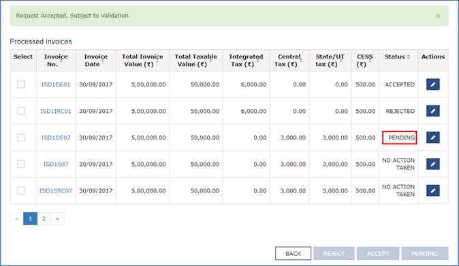Go to previous page with « arrow

tap(17, 218)
